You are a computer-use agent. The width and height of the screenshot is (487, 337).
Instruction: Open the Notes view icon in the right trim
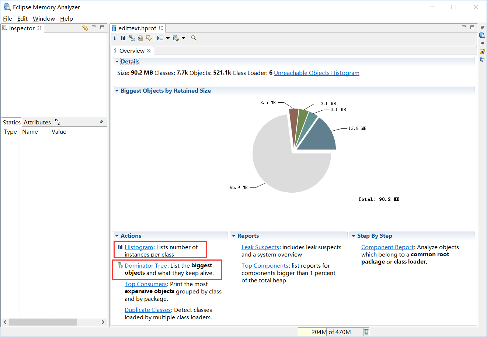[482, 51]
